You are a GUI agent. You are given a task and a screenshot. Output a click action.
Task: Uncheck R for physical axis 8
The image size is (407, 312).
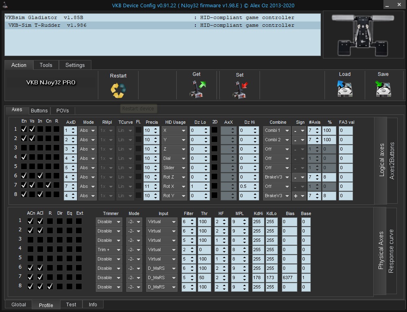pyautogui.click(x=50, y=286)
